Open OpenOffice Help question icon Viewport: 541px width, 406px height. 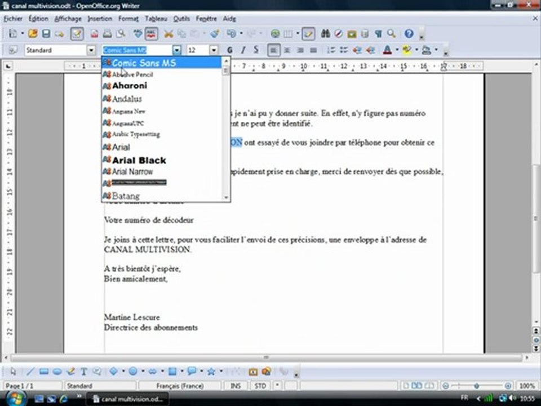pyautogui.click(x=409, y=33)
